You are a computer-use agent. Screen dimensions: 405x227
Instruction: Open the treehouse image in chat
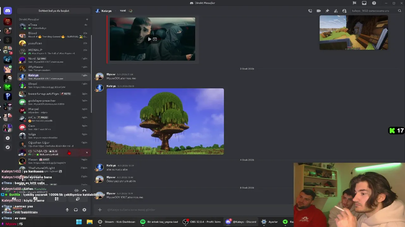point(165,121)
